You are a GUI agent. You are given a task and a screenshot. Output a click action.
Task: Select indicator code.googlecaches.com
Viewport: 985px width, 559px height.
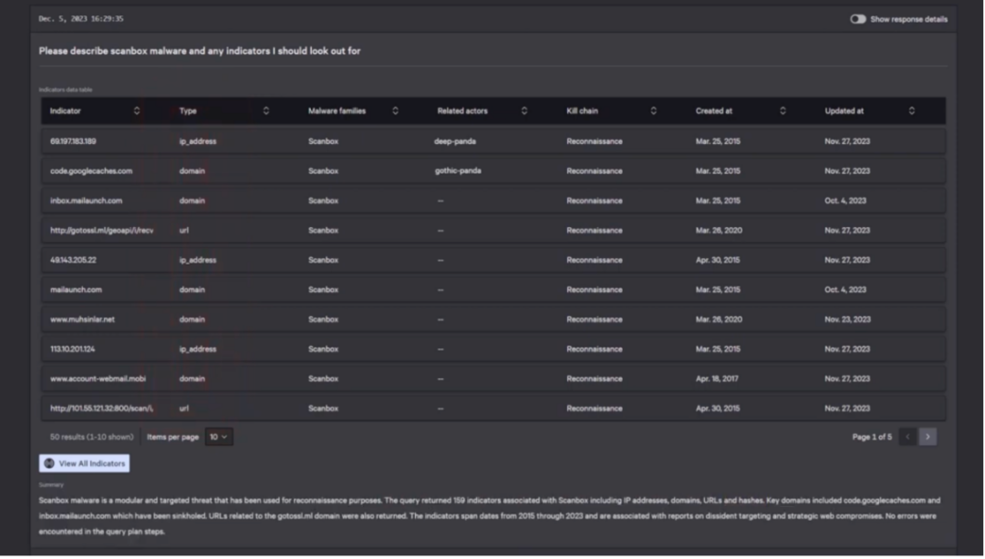[91, 171]
